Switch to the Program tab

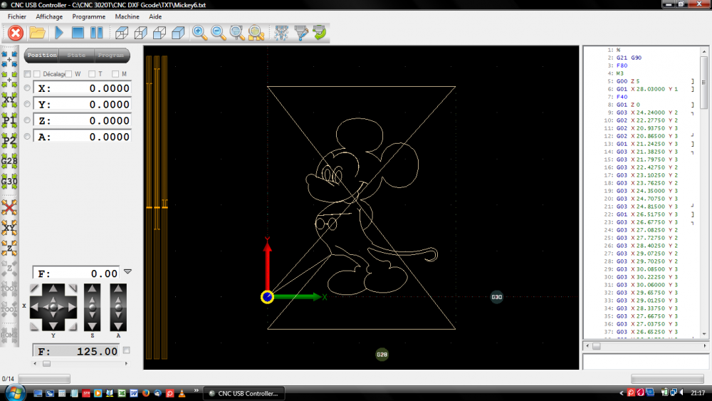pyautogui.click(x=111, y=55)
